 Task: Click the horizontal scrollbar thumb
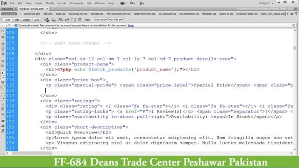(32, 153)
